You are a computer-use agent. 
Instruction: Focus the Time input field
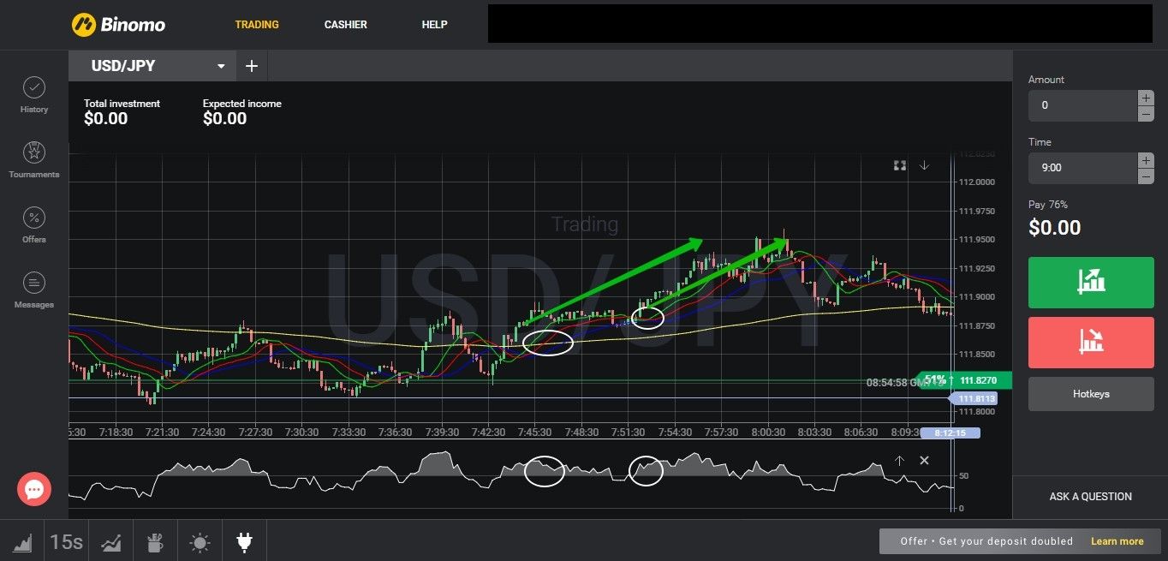pos(1083,168)
